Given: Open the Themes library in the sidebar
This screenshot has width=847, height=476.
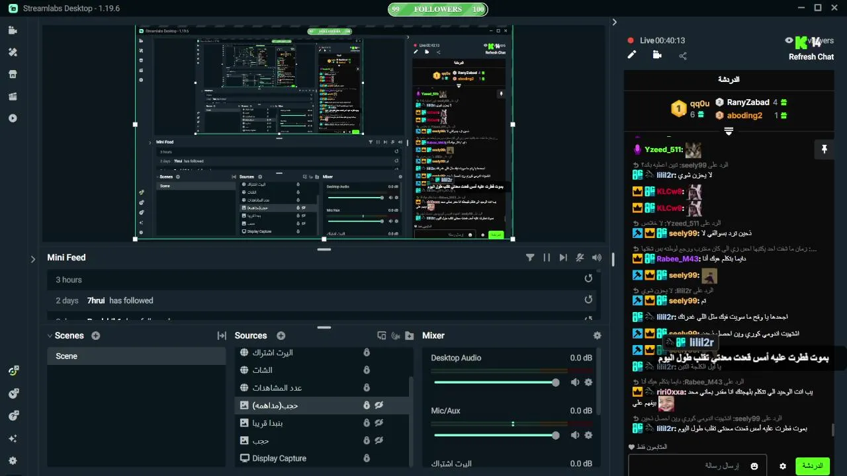Looking at the screenshot, I should tap(13, 52).
